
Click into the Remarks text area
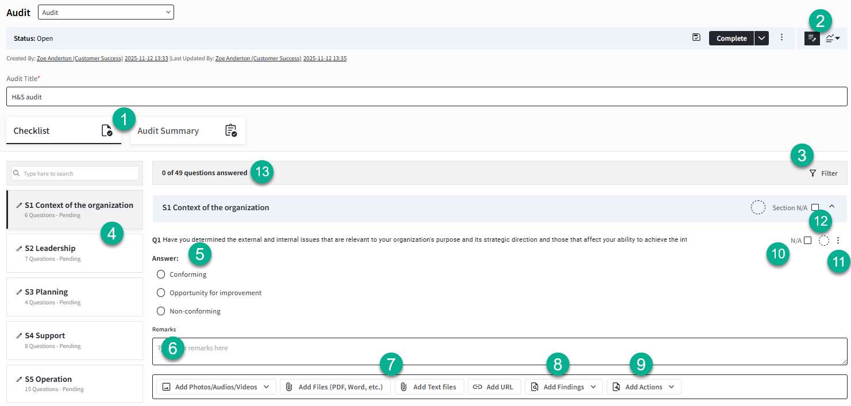499,351
